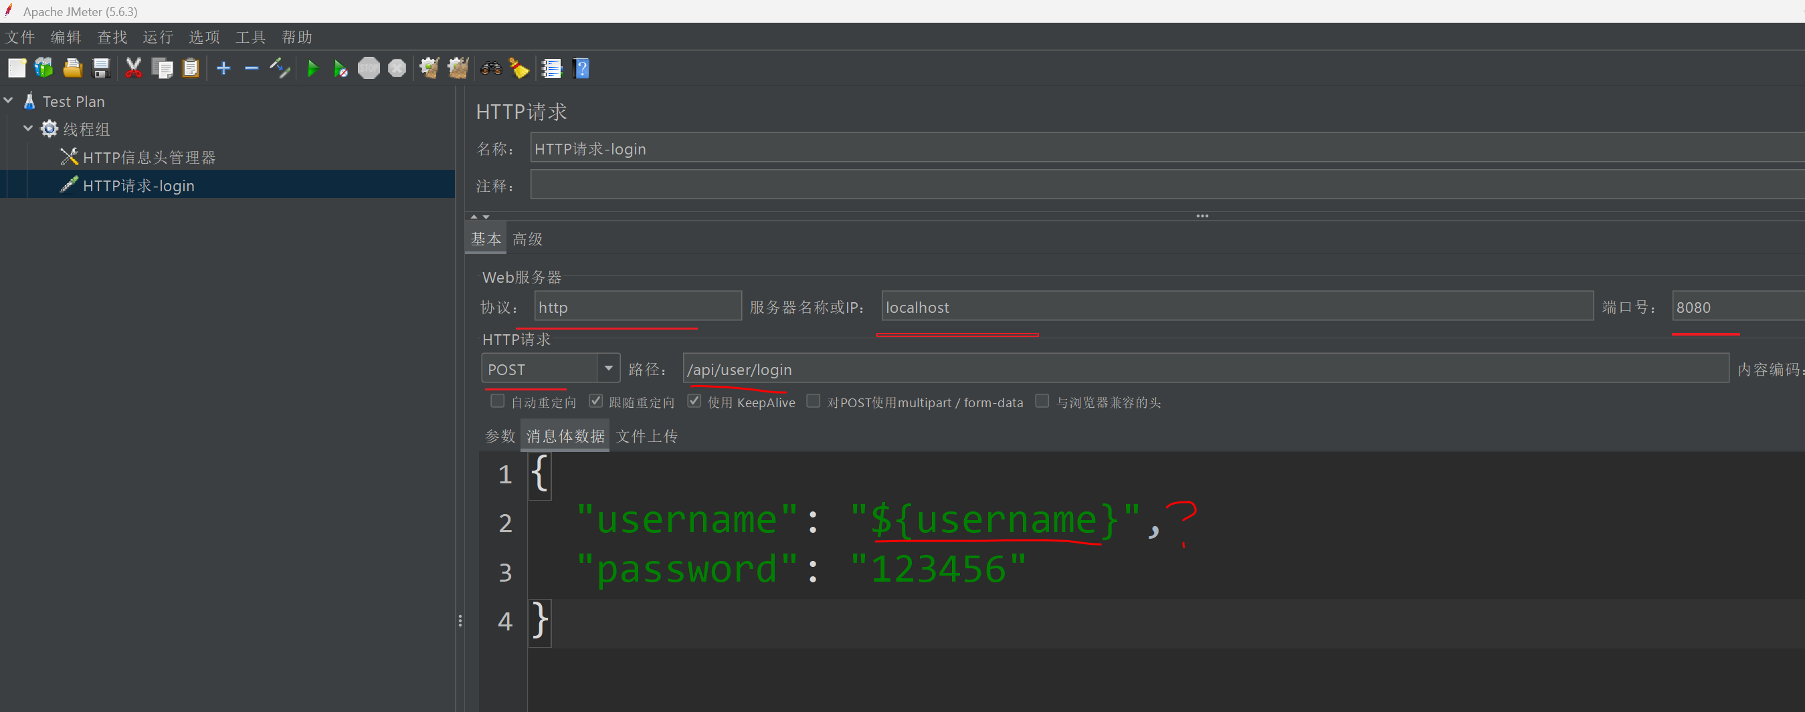The height and width of the screenshot is (712, 1805).
Task: Click the down arrow of the comment panel splitter
Action: click(486, 217)
